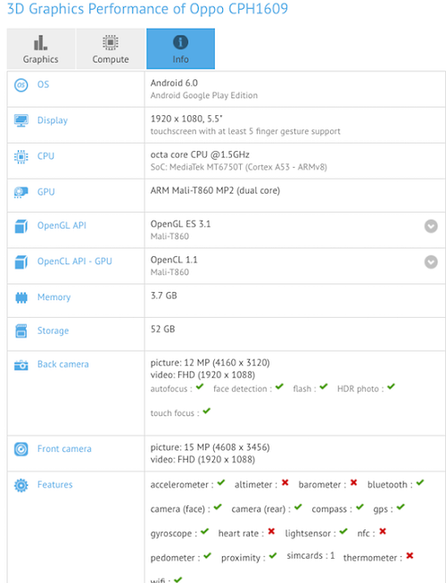Image resolution: width=446 pixels, height=583 pixels.
Task: Open the OpenCL API - GPU label
Action: (75, 262)
